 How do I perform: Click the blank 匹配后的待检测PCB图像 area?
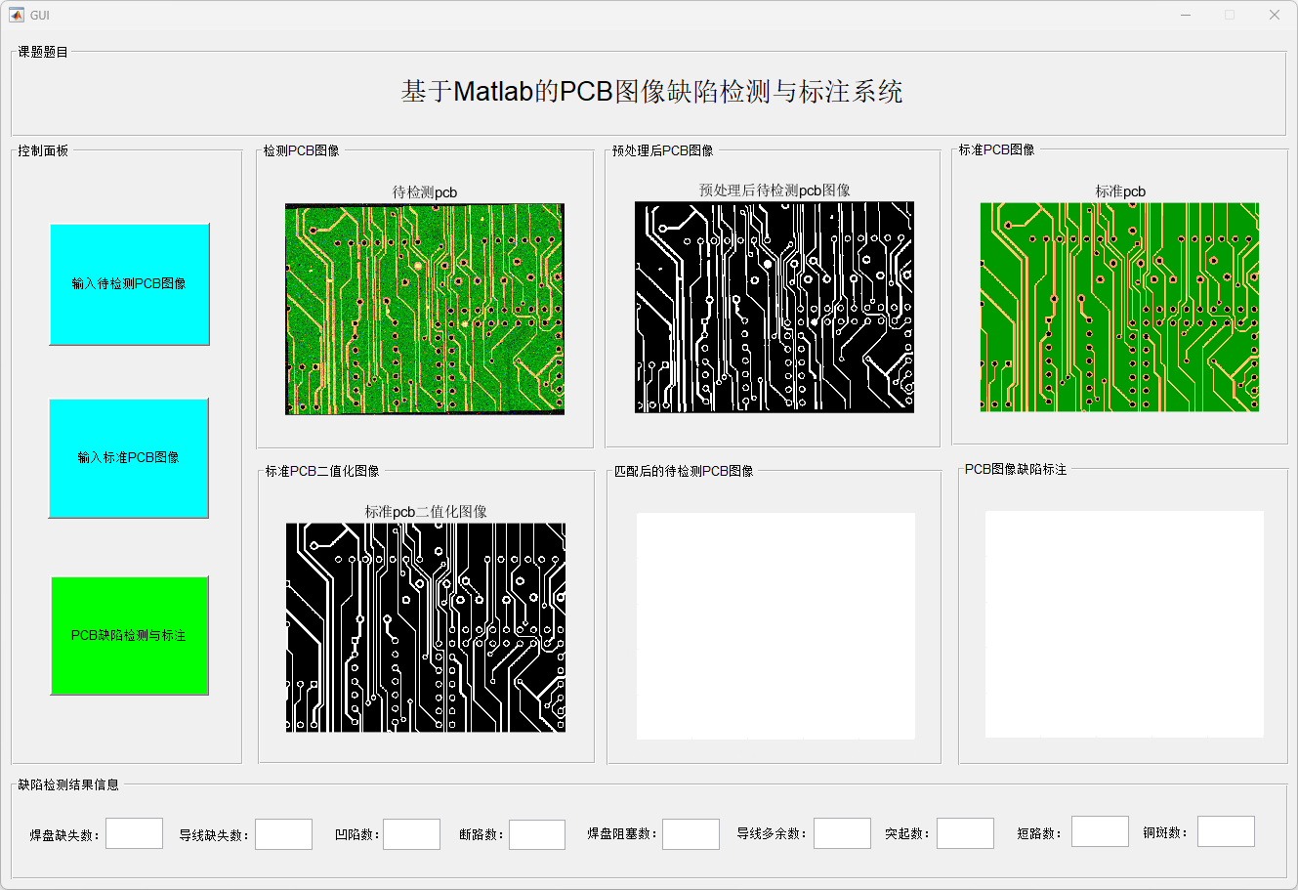[x=775, y=623]
